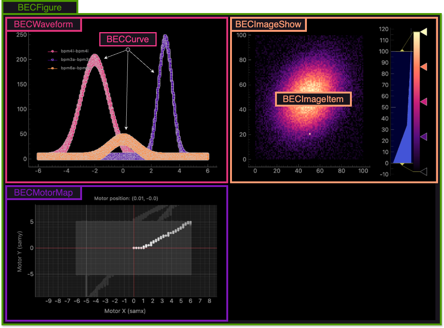Click the Motor position title text
The image size is (444, 328).
tap(126, 198)
